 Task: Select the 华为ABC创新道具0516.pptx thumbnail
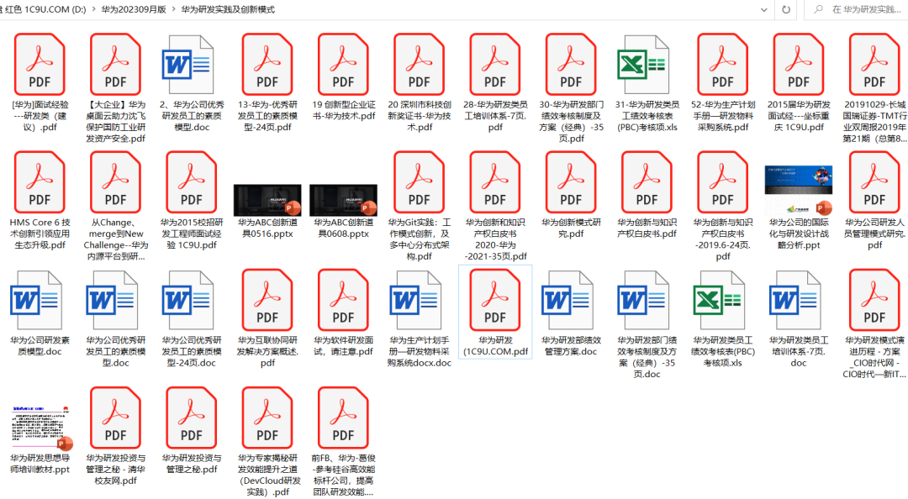click(x=267, y=200)
